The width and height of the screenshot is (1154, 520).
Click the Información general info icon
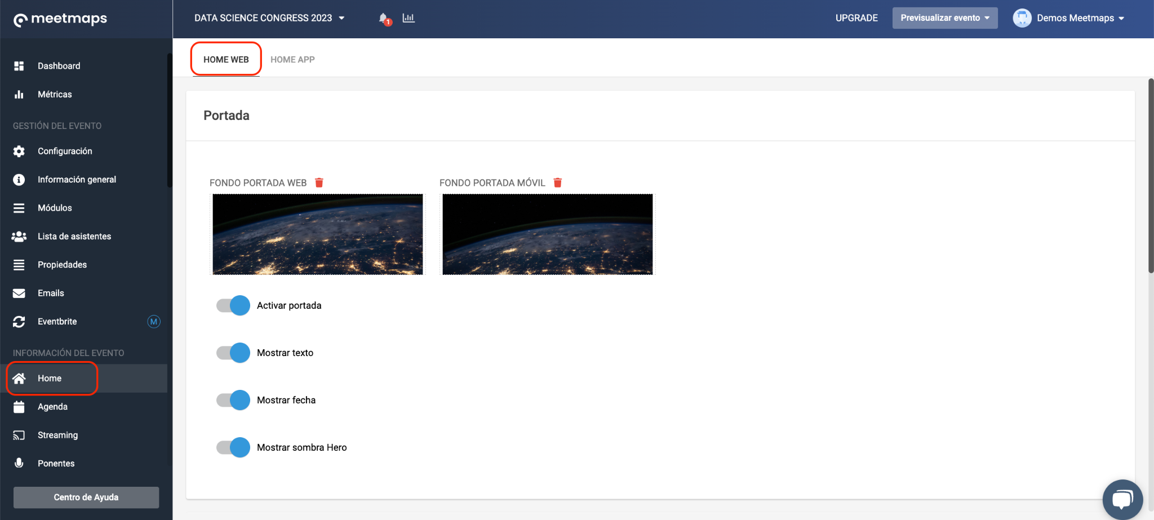[x=19, y=179]
